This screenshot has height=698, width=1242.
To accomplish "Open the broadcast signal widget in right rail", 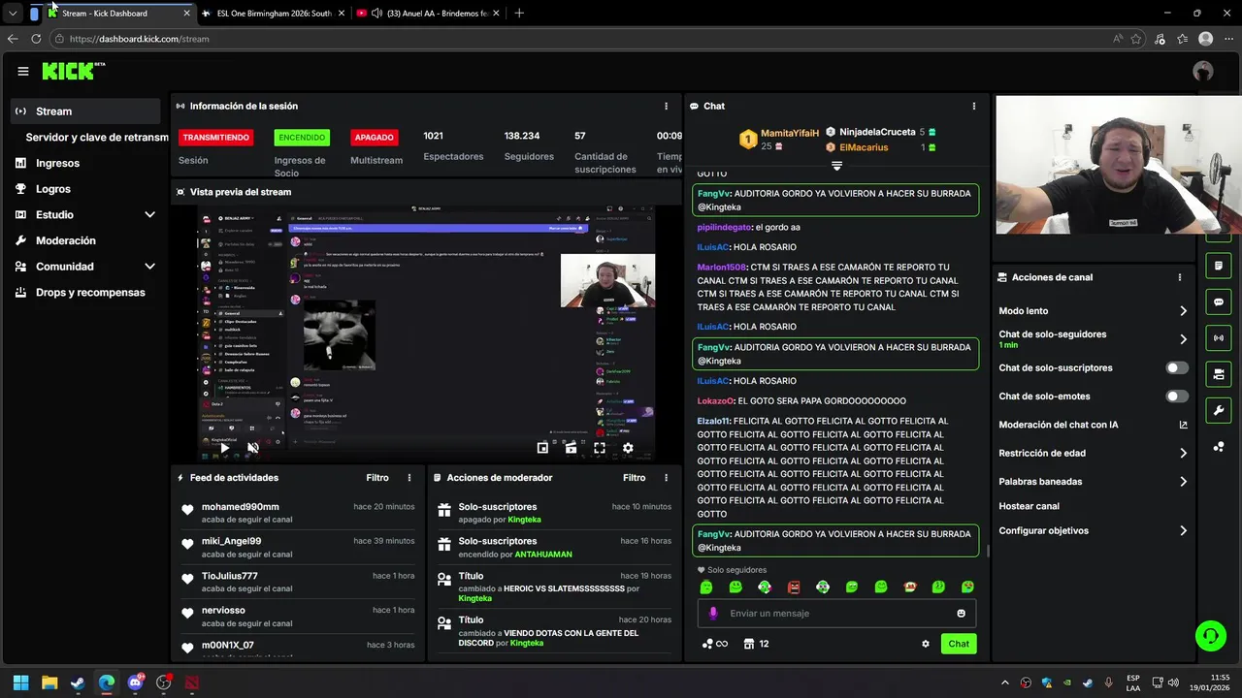I will pos(1219,338).
